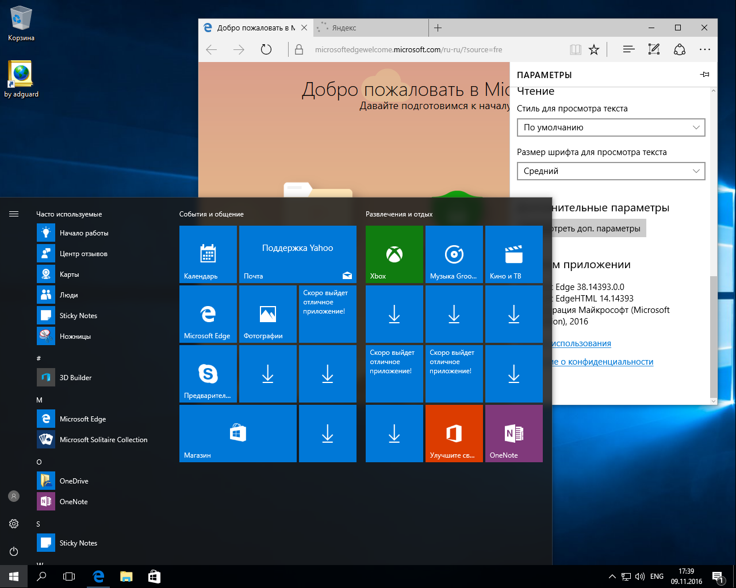Open the terms of use link
736x588 pixels.
click(581, 343)
